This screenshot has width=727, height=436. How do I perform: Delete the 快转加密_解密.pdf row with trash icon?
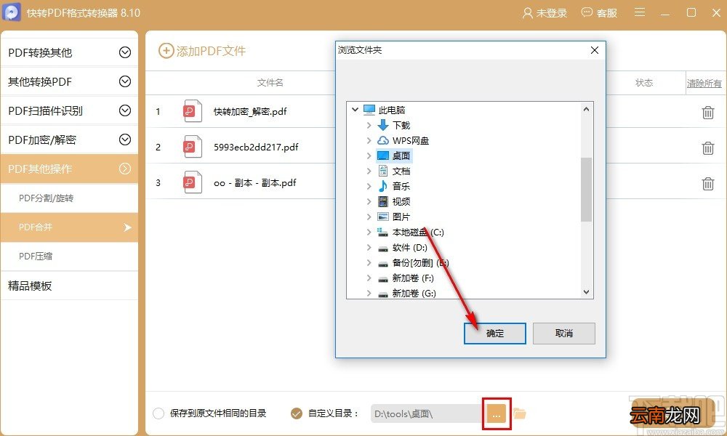click(x=707, y=112)
